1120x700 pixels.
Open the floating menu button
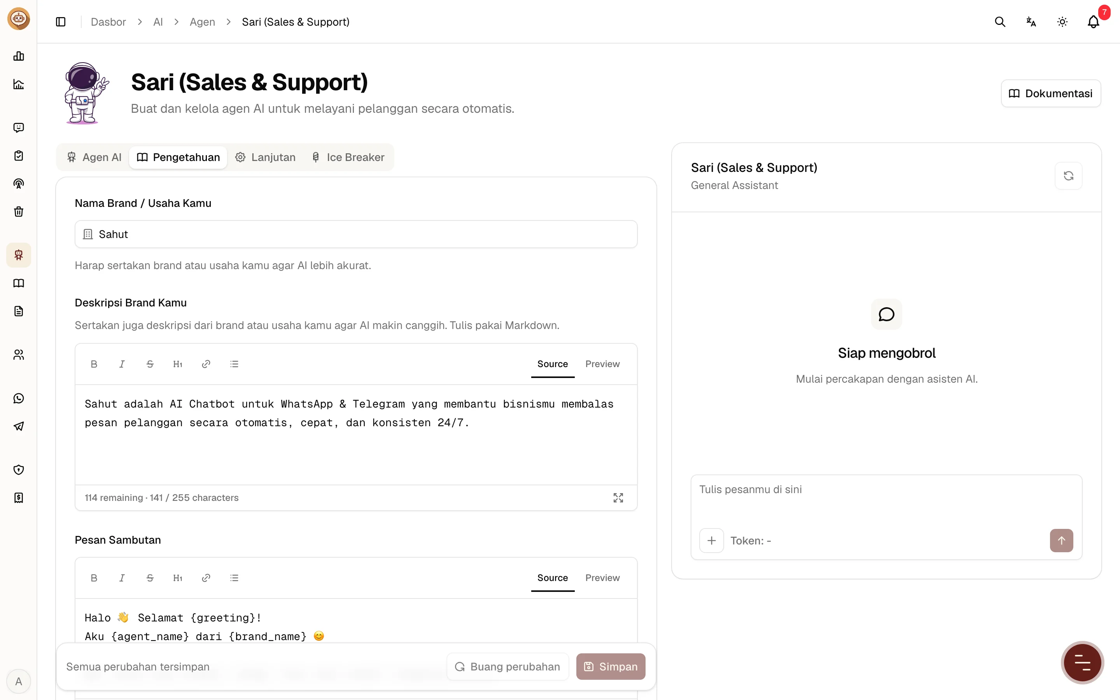pyautogui.click(x=1082, y=663)
